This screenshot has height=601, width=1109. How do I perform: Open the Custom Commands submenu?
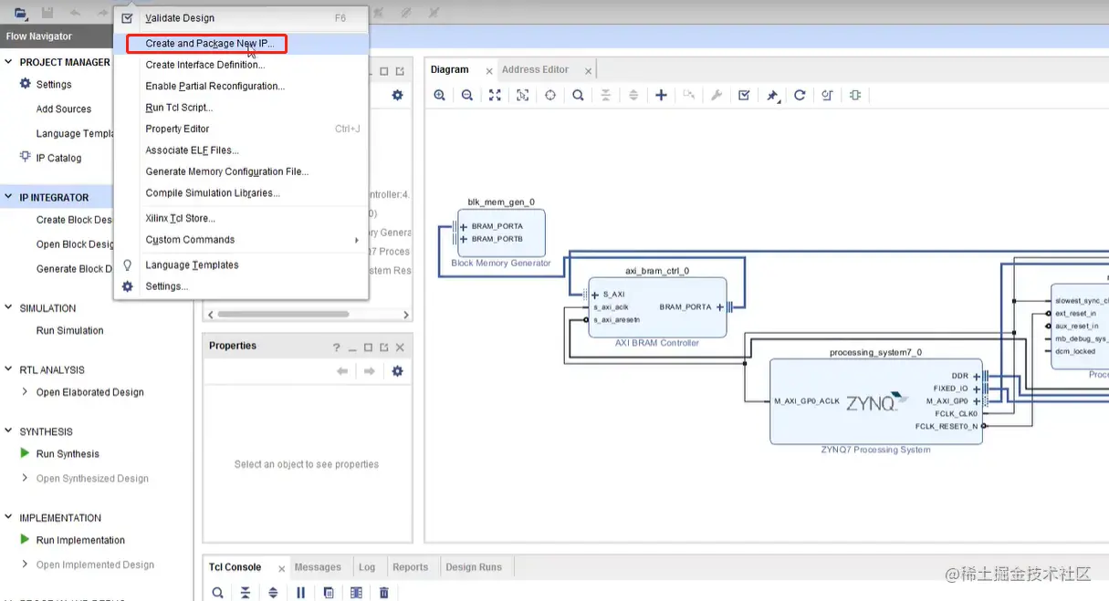pos(241,240)
